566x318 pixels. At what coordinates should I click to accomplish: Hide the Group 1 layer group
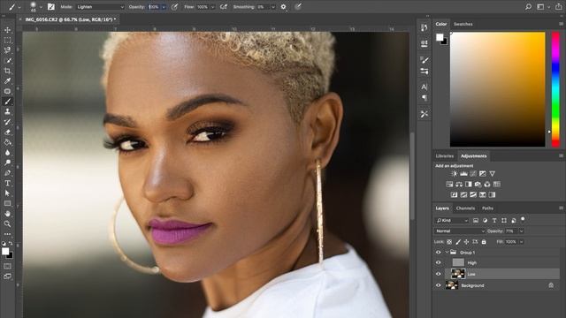click(439, 253)
